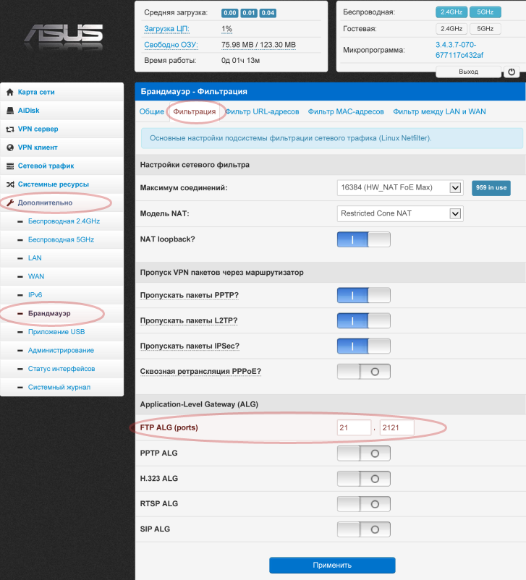Viewport: 526px width, 580px height.
Task: Toggle the NAT loopback switch
Action: pyautogui.click(x=364, y=239)
